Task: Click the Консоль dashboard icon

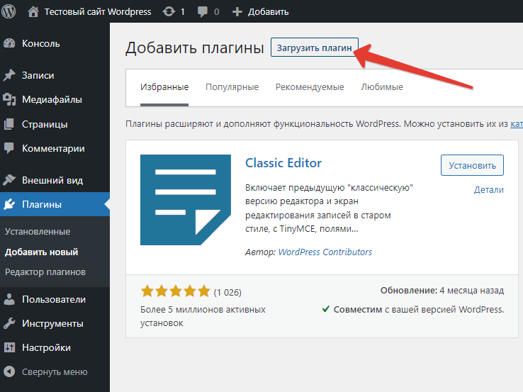Action: [x=9, y=43]
